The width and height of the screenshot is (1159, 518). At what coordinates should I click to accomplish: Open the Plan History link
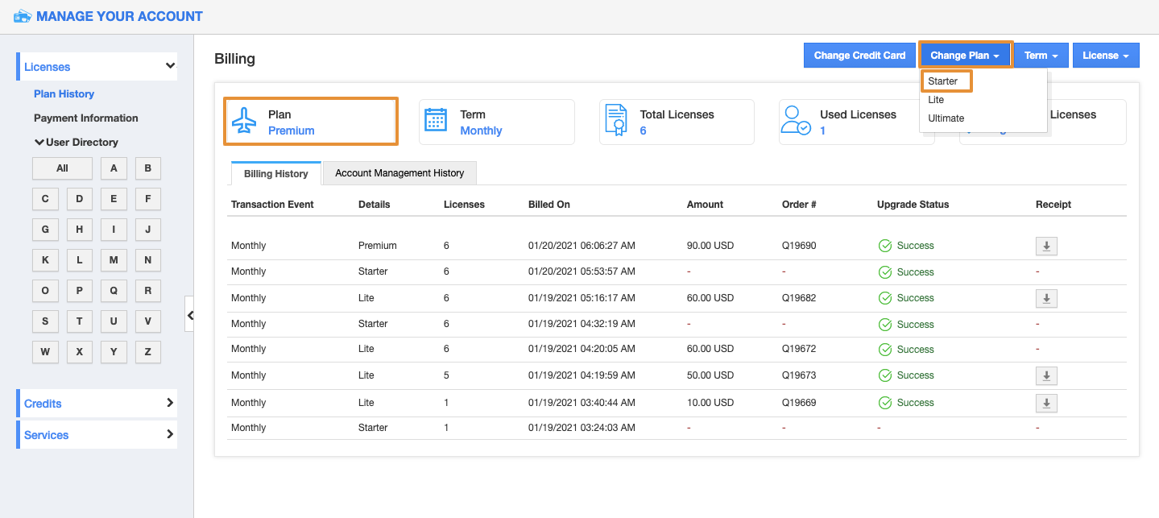[64, 94]
